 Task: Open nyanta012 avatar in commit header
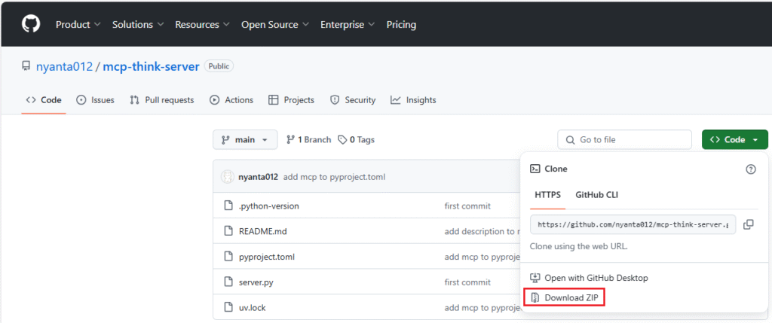tap(228, 177)
